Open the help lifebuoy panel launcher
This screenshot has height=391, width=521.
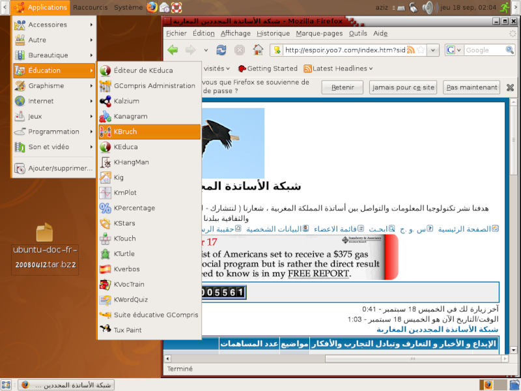click(x=176, y=7)
